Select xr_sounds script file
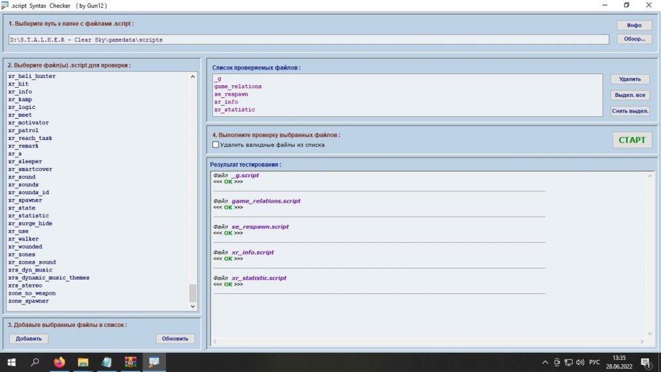 [x=24, y=184]
